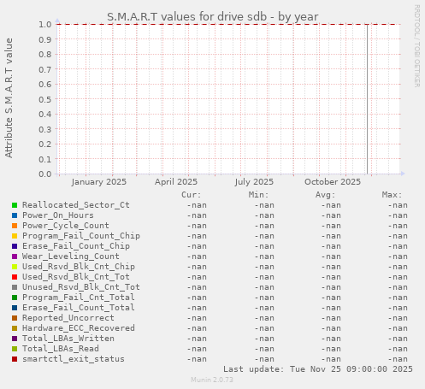Click the 1.0 y-axis tick label

click(45, 25)
